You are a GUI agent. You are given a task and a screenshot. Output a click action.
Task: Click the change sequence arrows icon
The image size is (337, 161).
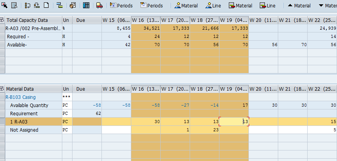pyautogui.click(x=27, y=5)
